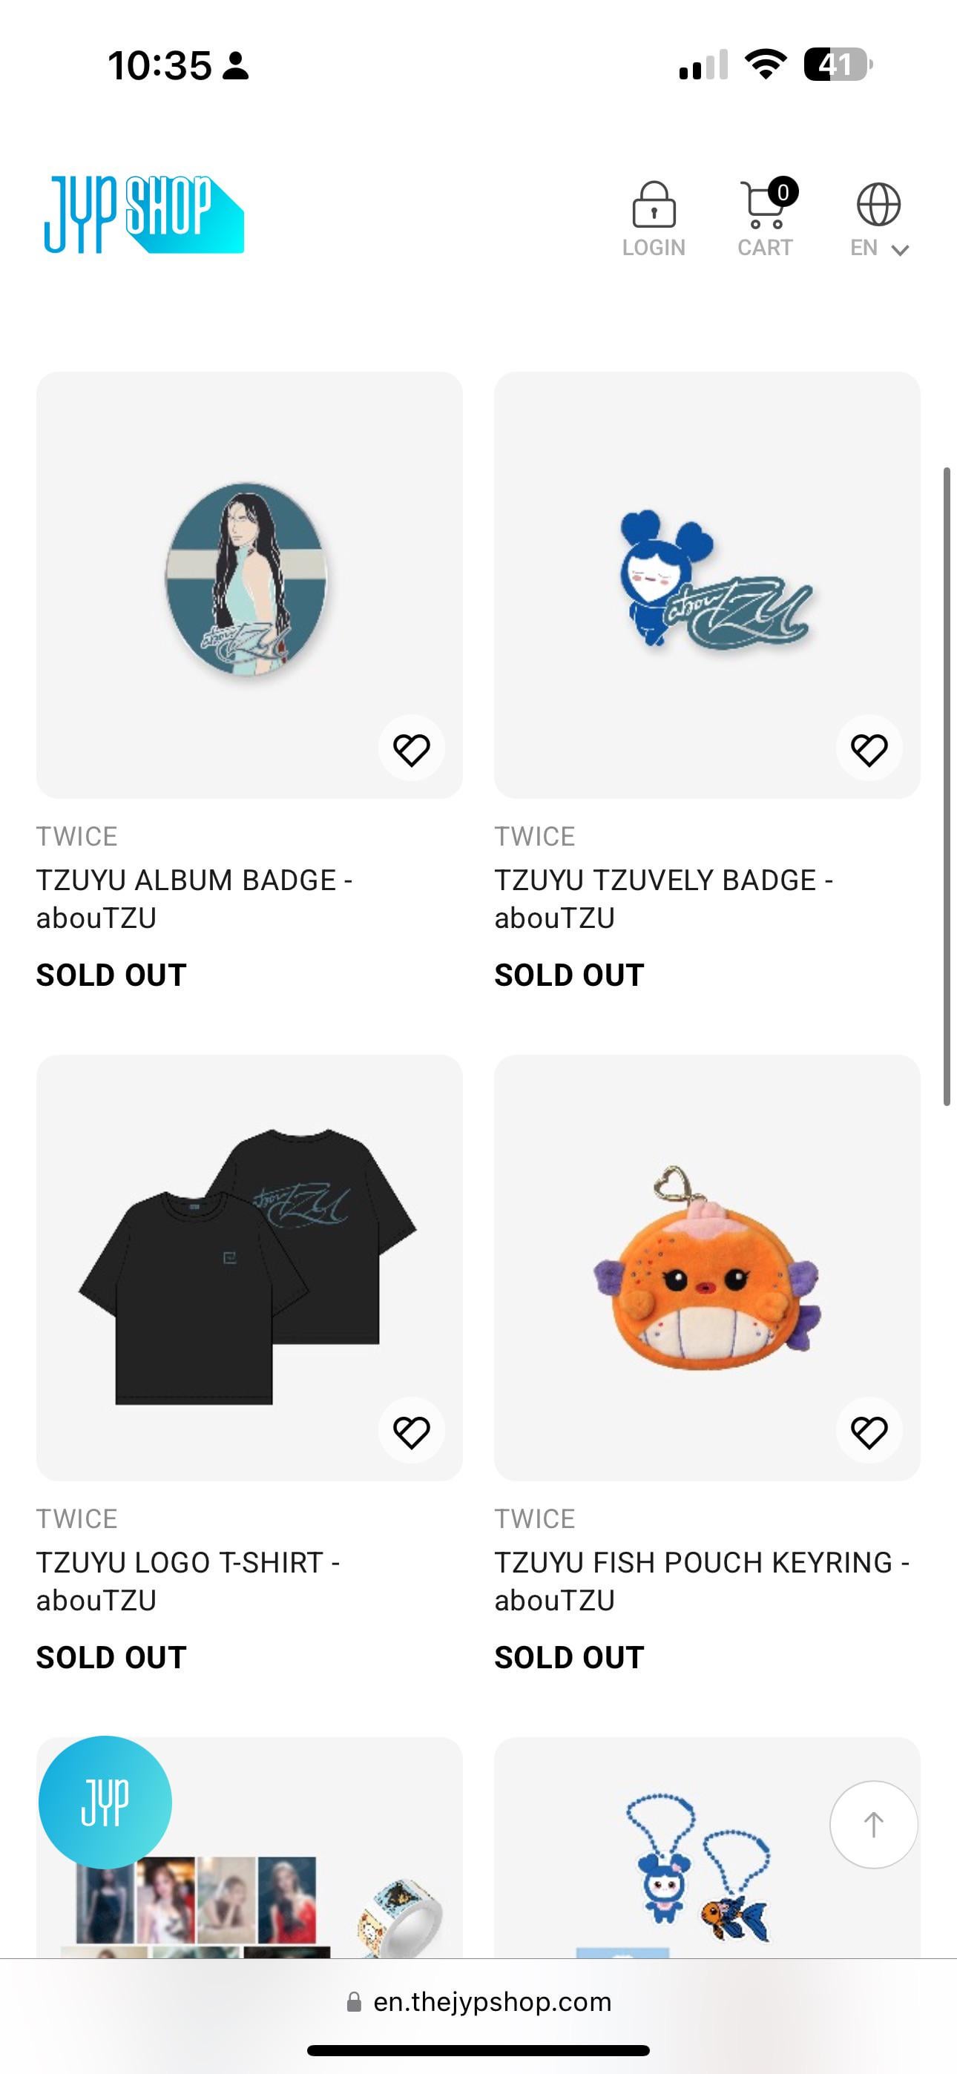Open TZUYU FISH POUCH KEYRING title link
The width and height of the screenshot is (957, 2074).
pos(701,1581)
